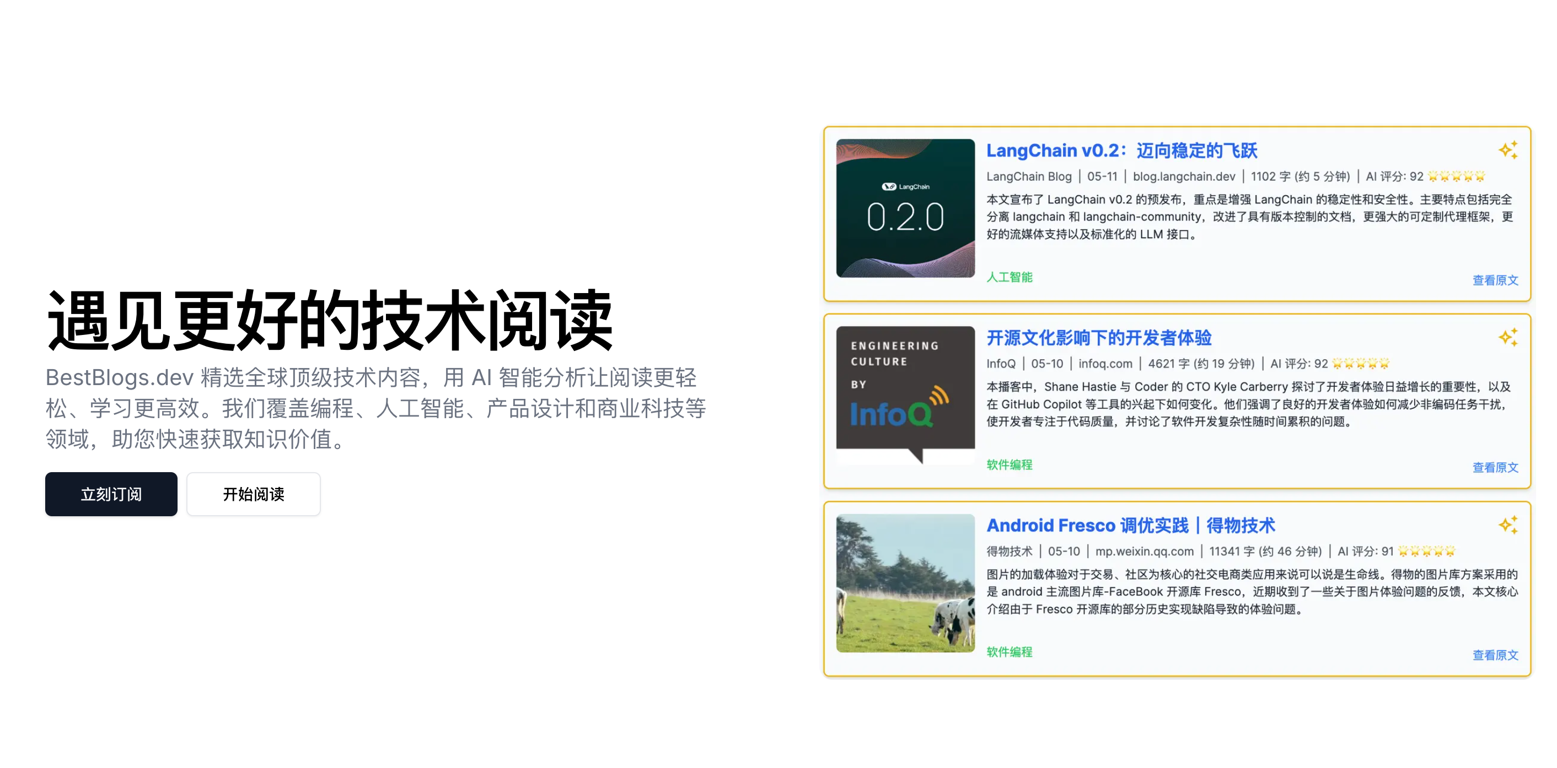1557x768 pixels.
Task: Click star rating on LangChain card
Action: pyautogui.click(x=1456, y=176)
